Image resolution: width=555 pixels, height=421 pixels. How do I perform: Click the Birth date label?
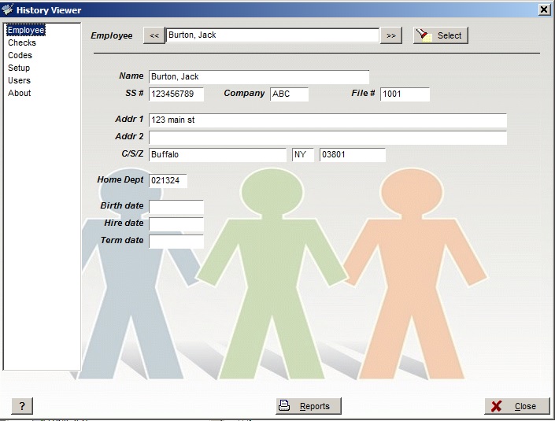[122, 205]
